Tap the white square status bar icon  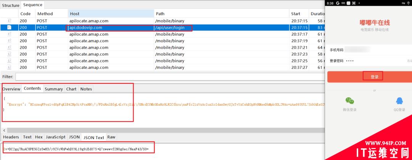(348, 3)
